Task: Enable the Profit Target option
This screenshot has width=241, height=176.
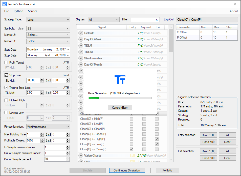Action: pyautogui.click(x=6, y=62)
